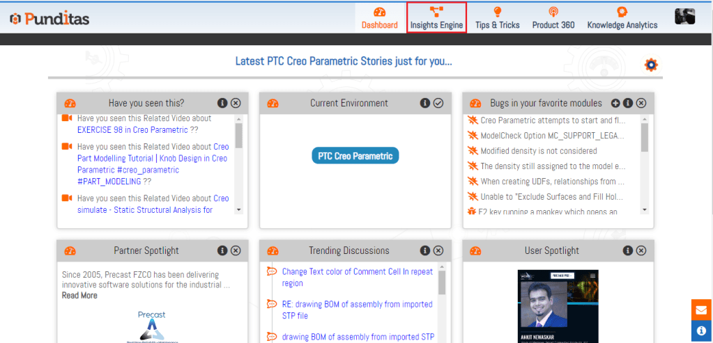The width and height of the screenshot is (713, 343).
Task: Switch to Insights Engine tab
Action: [x=436, y=18]
